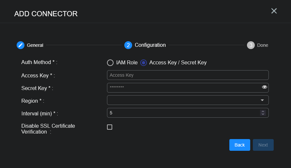
Task: Focus the Access Key text field
Action: (x=188, y=75)
